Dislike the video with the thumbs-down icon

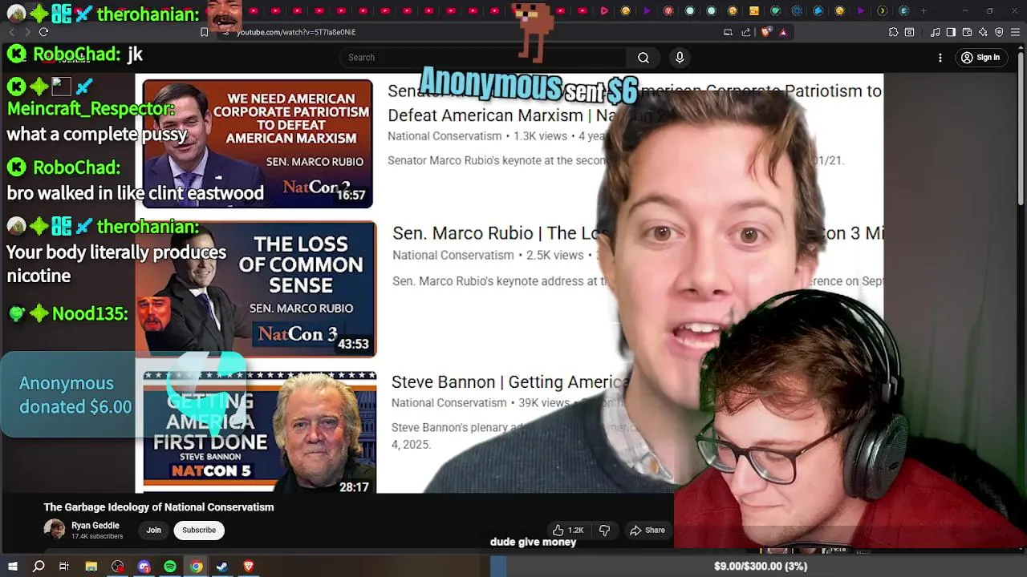[x=605, y=531]
